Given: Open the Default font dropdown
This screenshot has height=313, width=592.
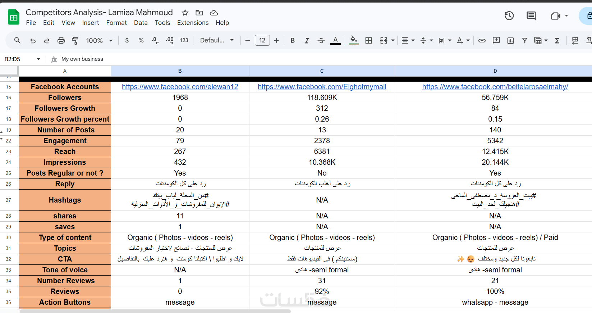Looking at the screenshot, I should [x=217, y=41].
